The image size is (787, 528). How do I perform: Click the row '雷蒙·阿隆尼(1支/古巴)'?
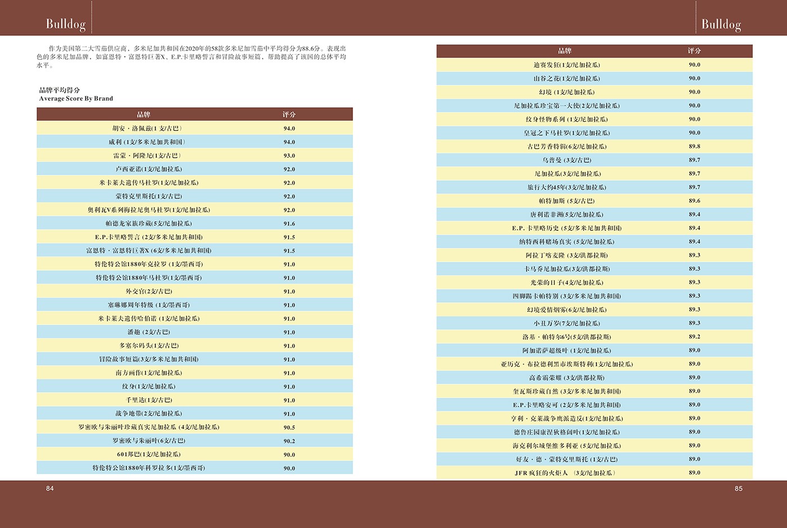[x=195, y=156]
